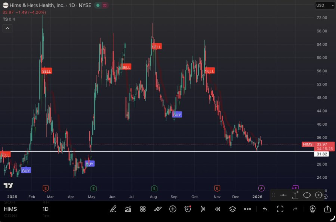Tap the red earnings E marker near March
Screen dimensions: 336x222
45,188
